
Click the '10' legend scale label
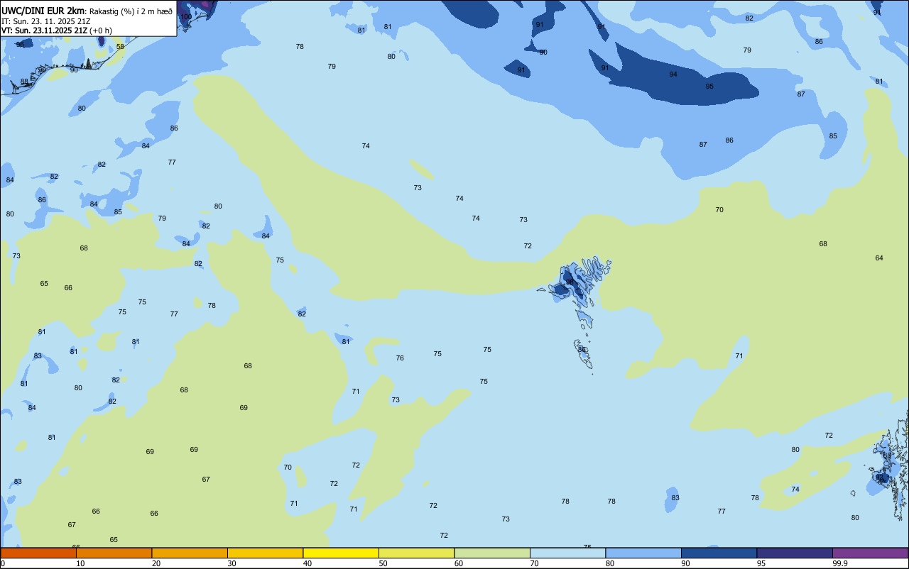point(80,563)
